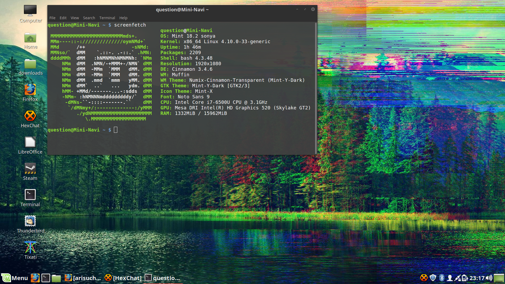Open the Mint Menu button
Screen dimensions: 505x284
[x=15, y=278]
